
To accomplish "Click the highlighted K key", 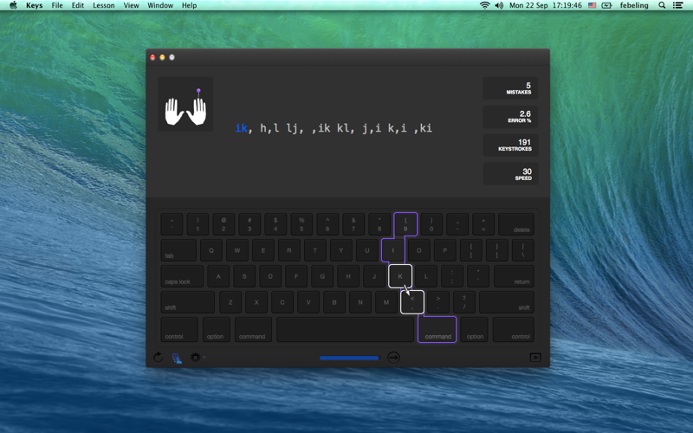I will point(400,276).
